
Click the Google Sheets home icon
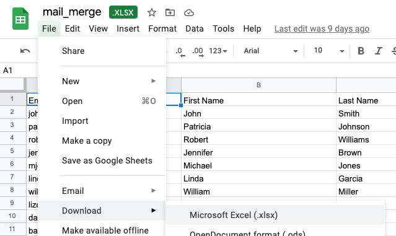click(20, 19)
